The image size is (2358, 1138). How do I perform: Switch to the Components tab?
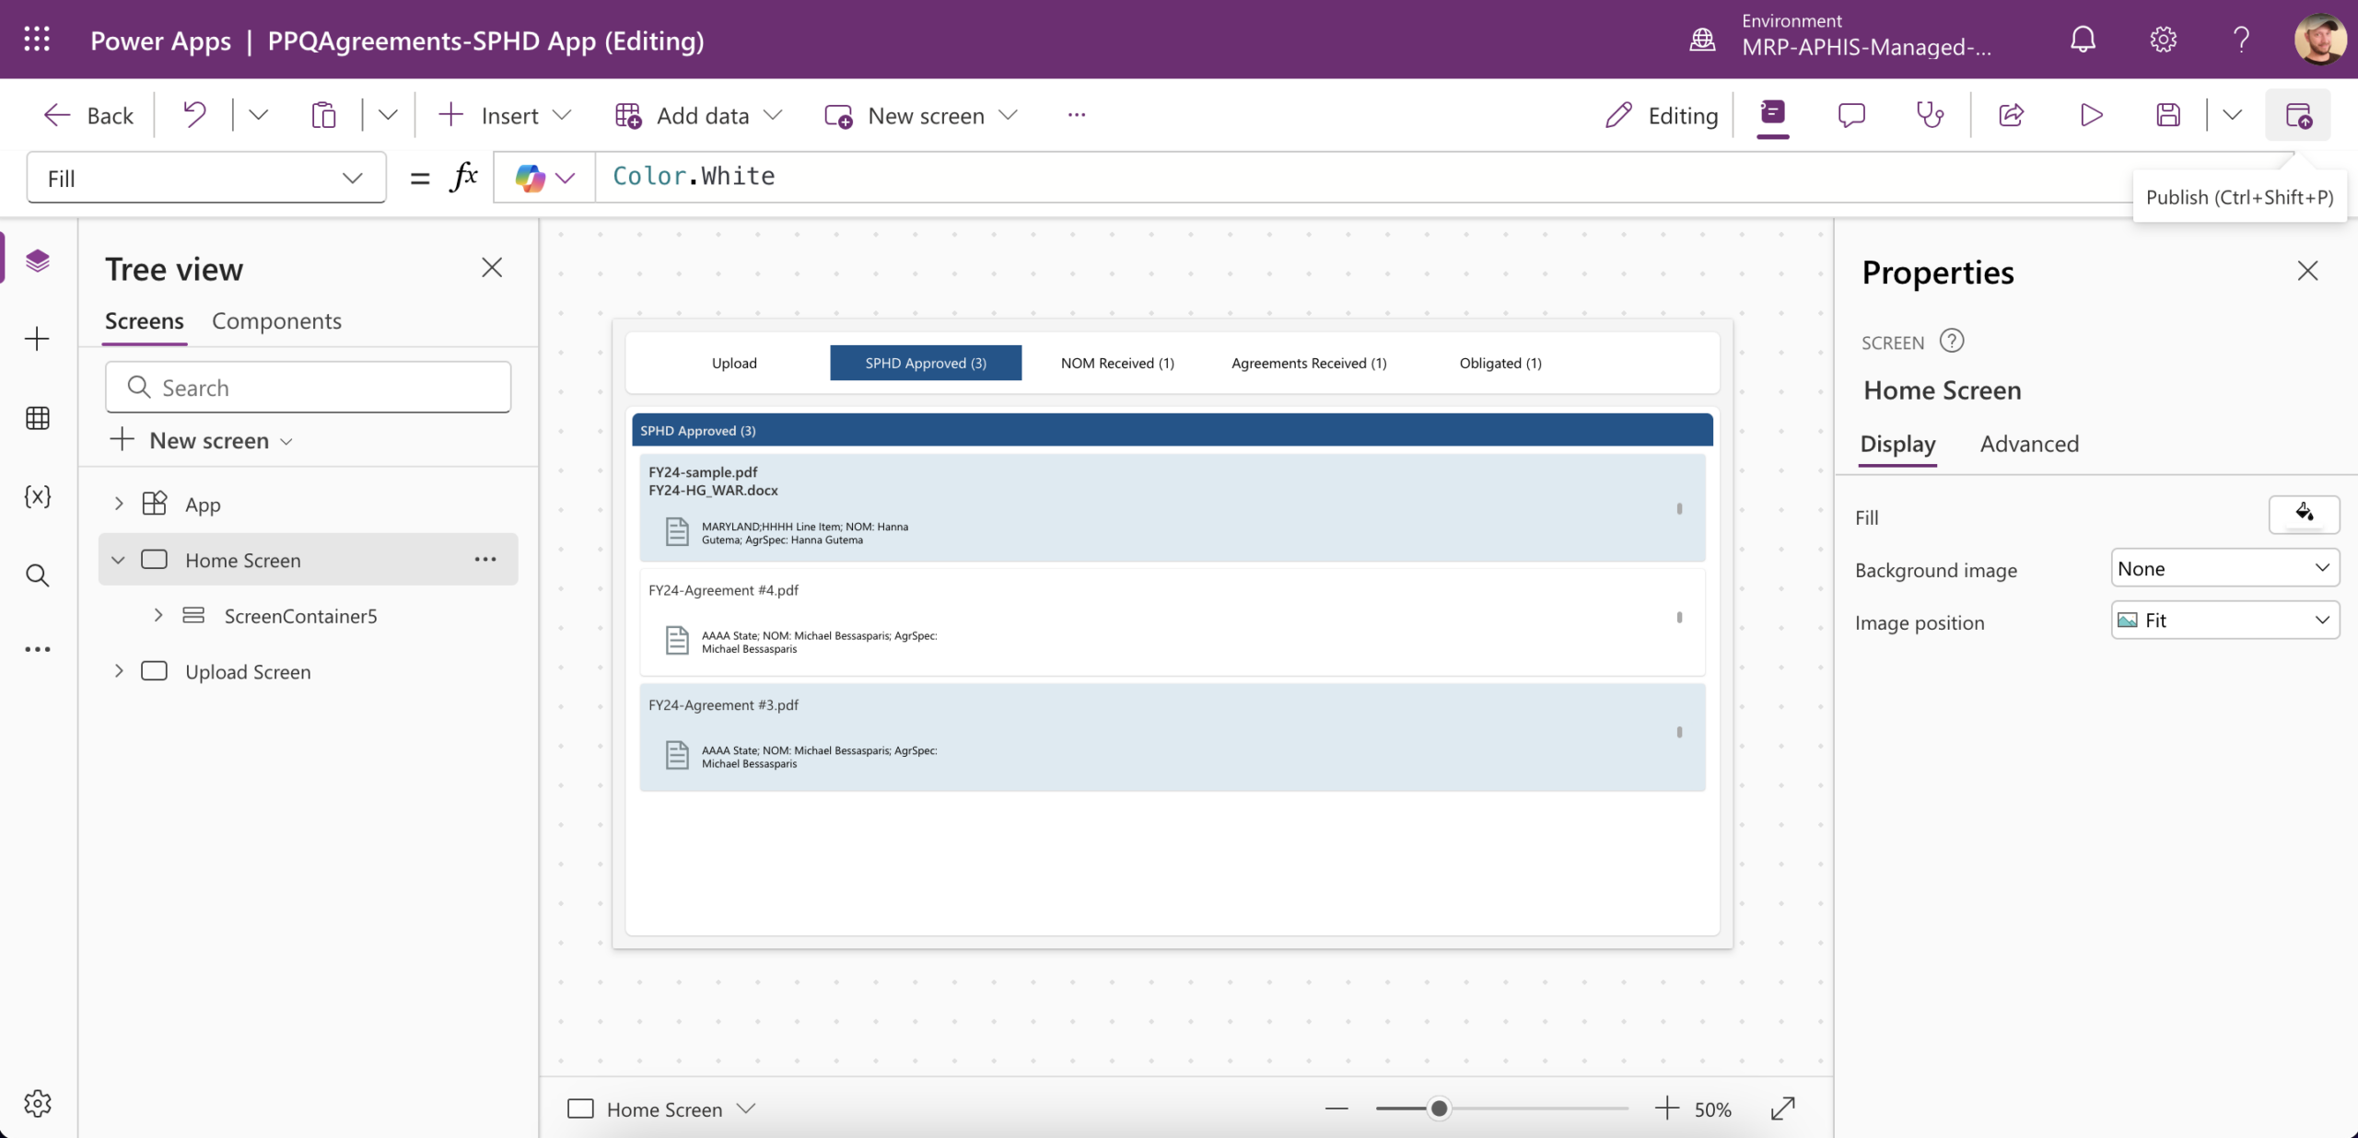276,320
